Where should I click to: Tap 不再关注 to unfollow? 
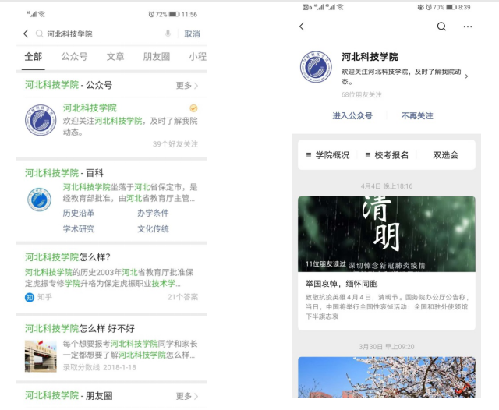click(x=417, y=116)
